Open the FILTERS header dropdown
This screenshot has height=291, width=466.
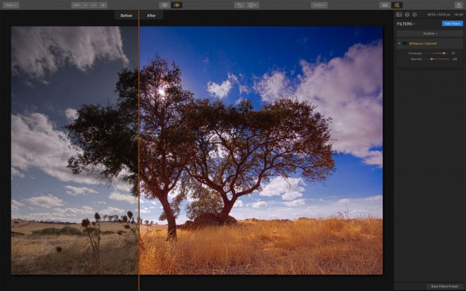click(406, 24)
